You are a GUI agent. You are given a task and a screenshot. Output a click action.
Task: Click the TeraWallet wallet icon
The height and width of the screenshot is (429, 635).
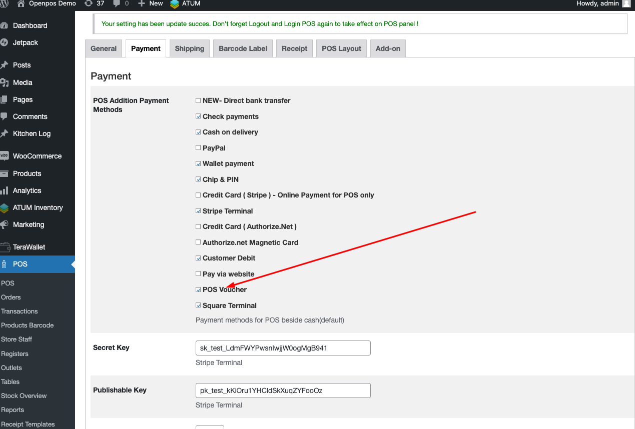tap(5, 247)
